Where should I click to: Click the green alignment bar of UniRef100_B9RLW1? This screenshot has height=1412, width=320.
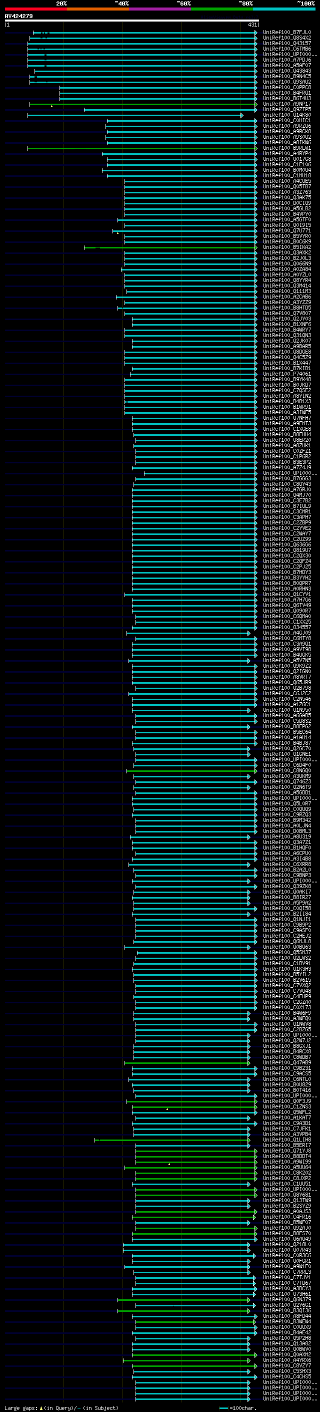pyautogui.click(x=142, y=148)
